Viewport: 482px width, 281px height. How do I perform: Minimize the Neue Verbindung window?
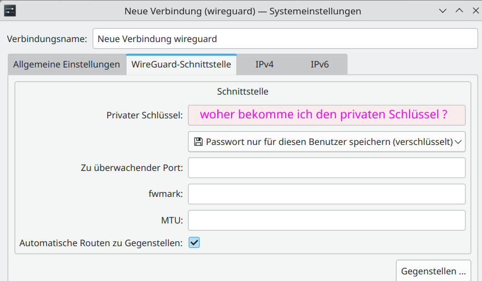[442, 11]
